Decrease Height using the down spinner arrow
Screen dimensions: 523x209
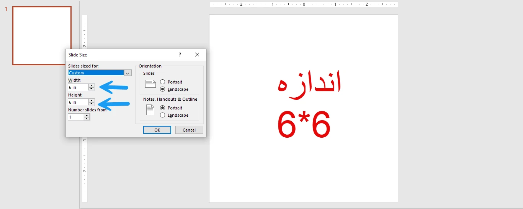(91, 104)
